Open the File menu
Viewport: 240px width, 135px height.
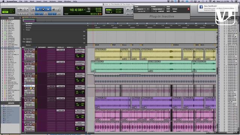tap(21, 1)
